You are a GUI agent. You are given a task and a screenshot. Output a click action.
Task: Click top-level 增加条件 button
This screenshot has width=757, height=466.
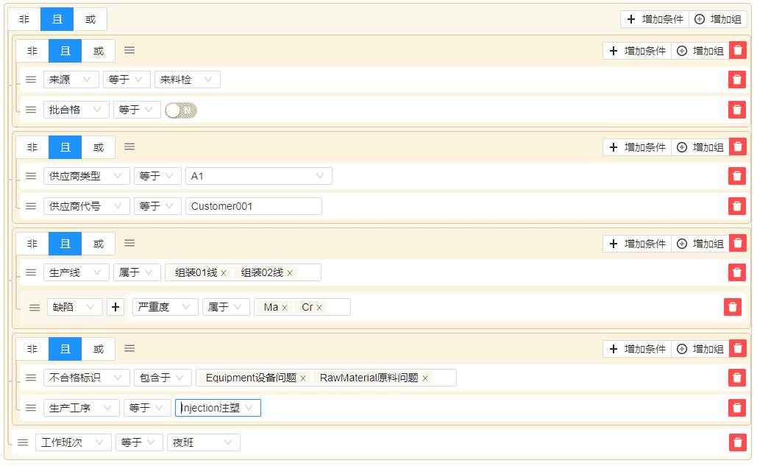tap(655, 19)
